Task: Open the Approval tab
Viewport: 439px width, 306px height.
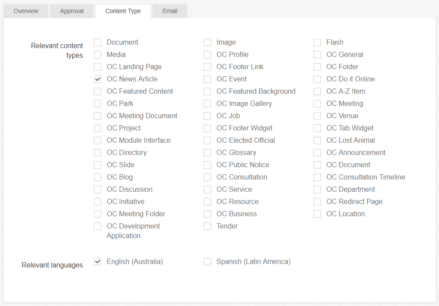Action: [71, 11]
